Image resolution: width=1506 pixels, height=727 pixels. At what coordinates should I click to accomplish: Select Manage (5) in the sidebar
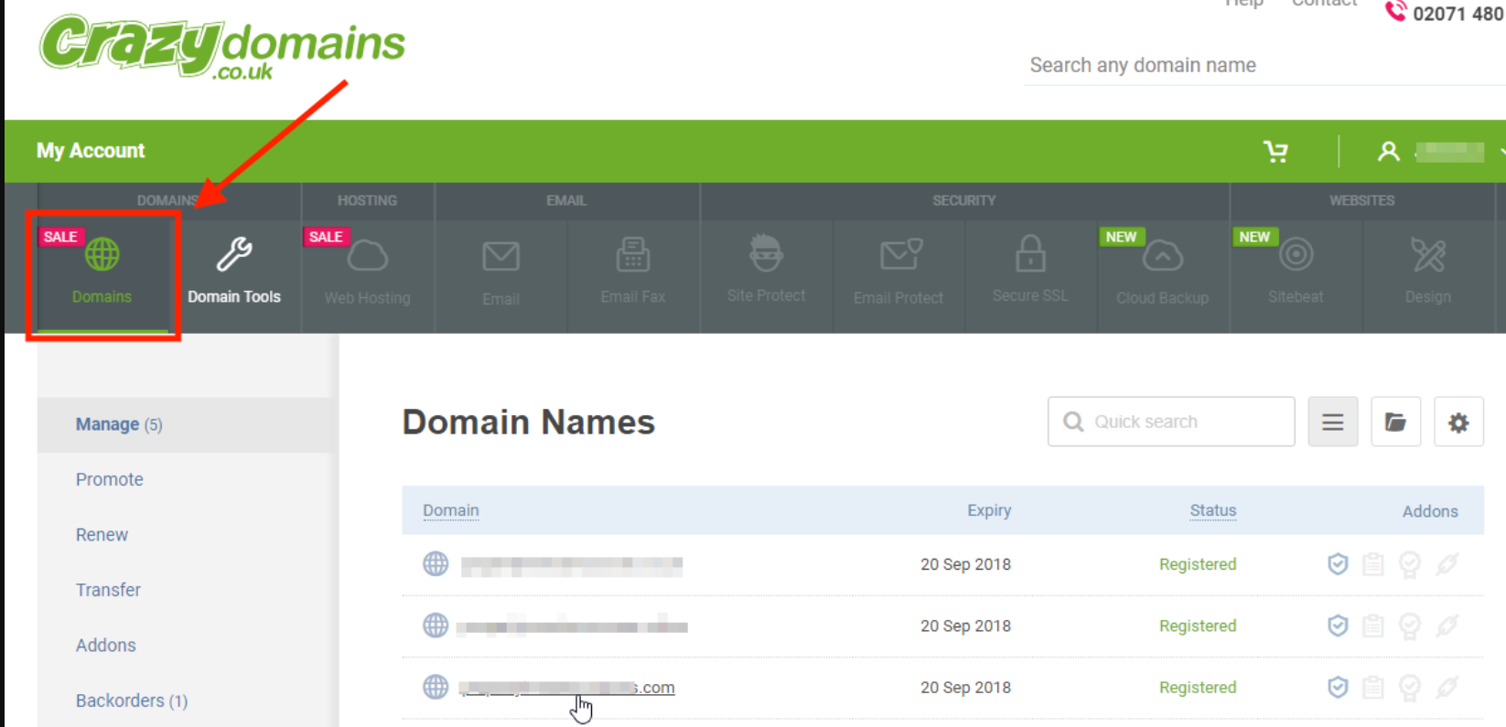pos(188,424)
